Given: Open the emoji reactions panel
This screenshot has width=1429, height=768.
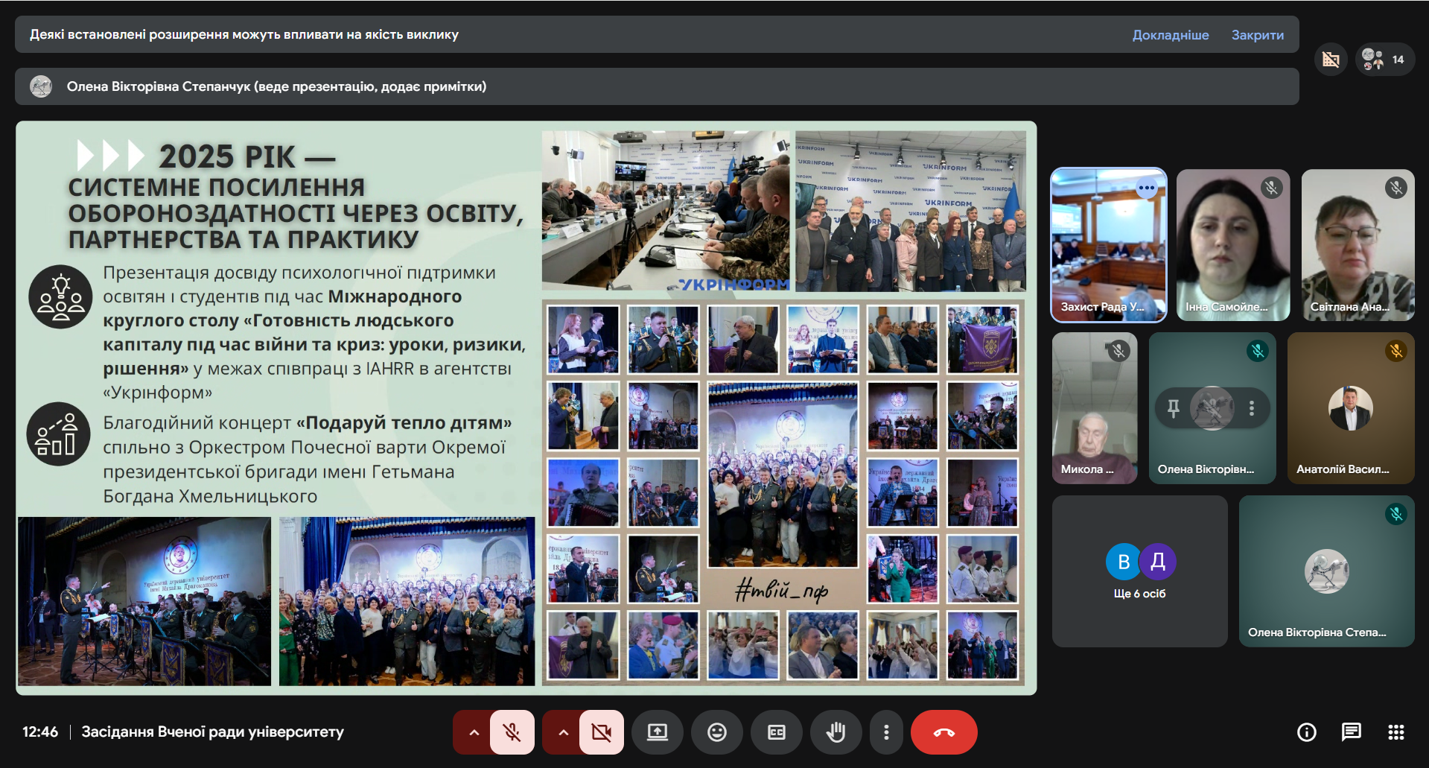Looking at the screenshot, I should 717,732.
